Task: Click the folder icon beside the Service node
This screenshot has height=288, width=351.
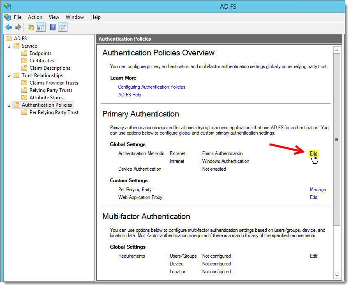Action: pyautogui.click(x=16, y=46)
